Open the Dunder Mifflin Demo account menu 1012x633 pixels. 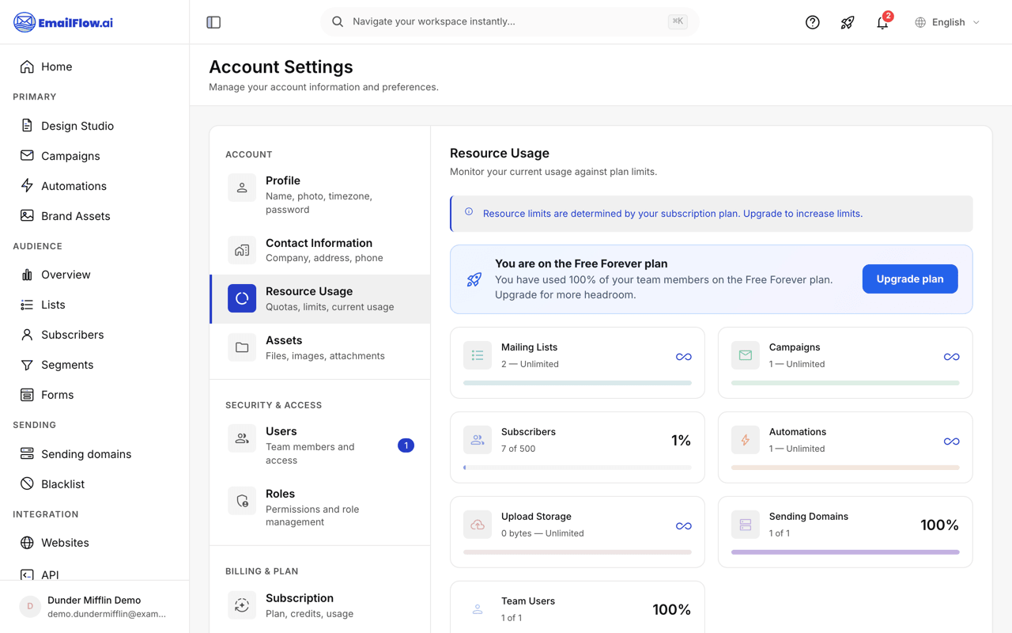click(95, 607)
